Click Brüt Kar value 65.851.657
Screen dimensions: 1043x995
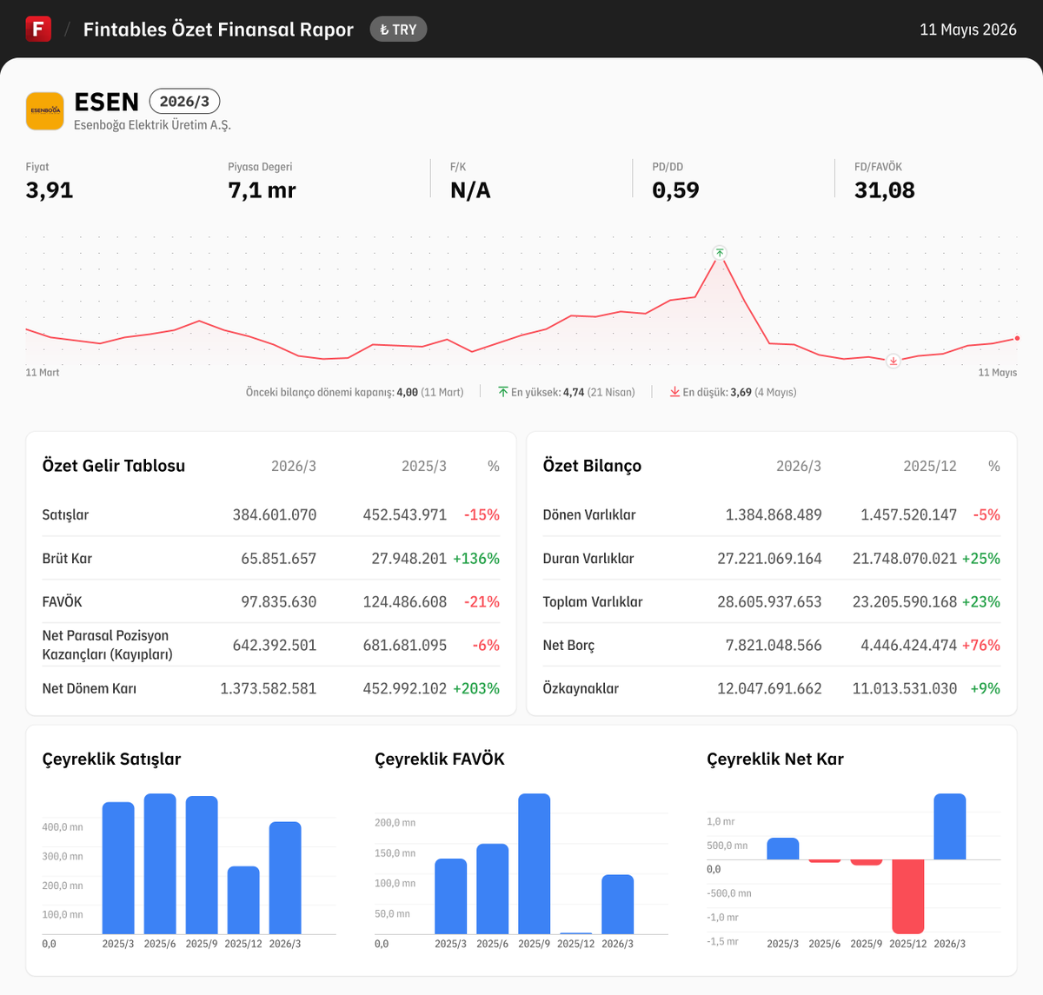pos(279,558)
